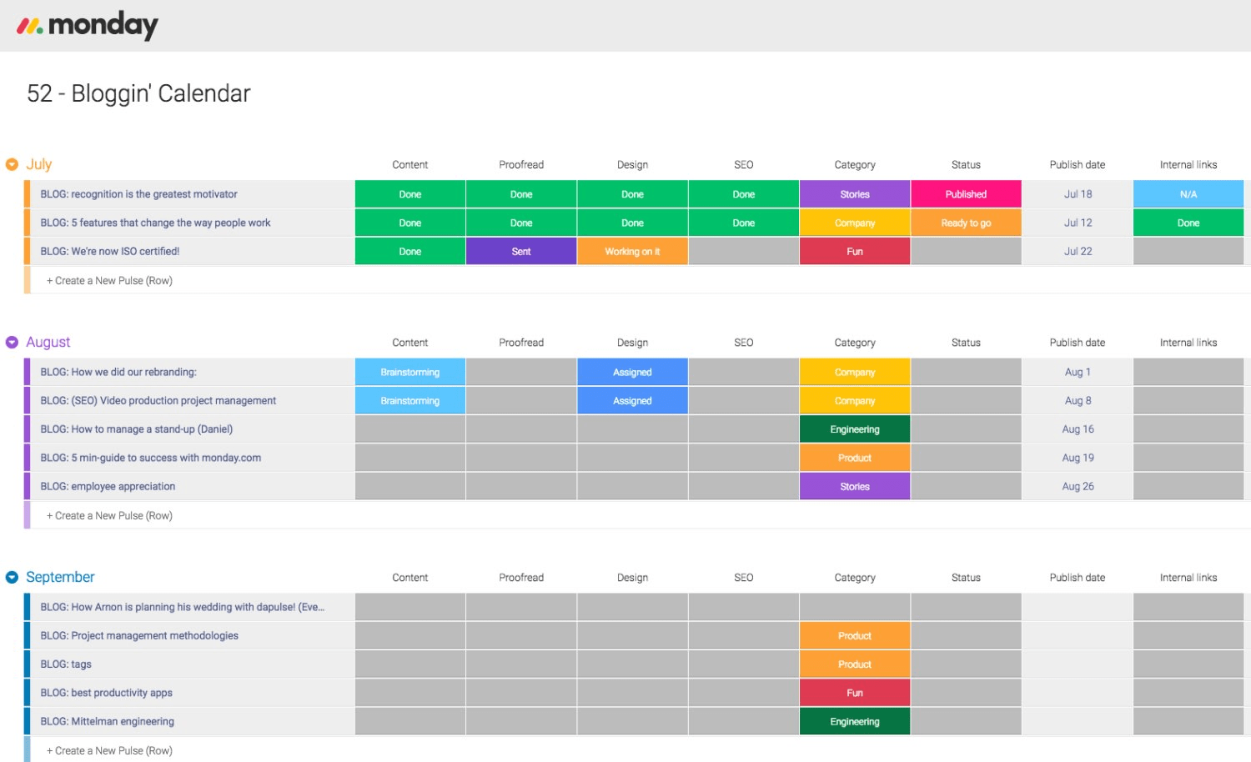
Task: Click July group's Content column header
Action: click(x=410, y=165)
